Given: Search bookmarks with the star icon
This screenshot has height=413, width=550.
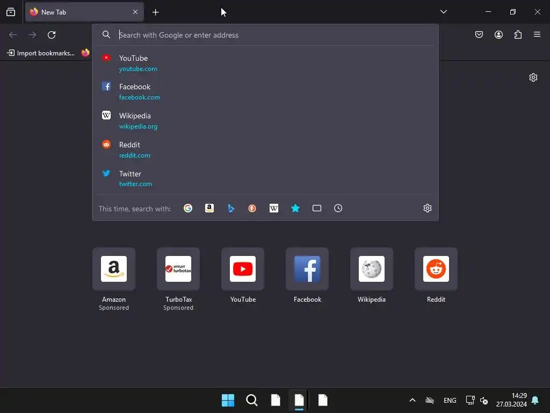Looking at the screenshot, I should tap(295, 208).
